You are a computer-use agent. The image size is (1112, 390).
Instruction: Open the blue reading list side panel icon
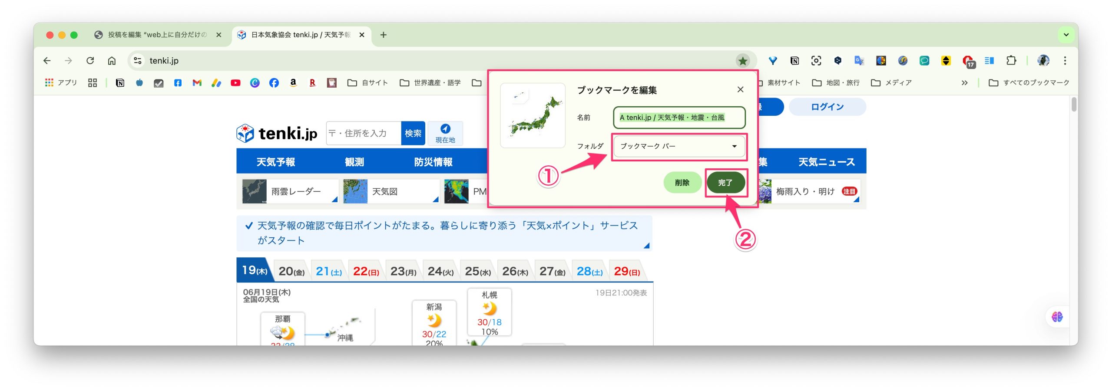tap(990, 61)
